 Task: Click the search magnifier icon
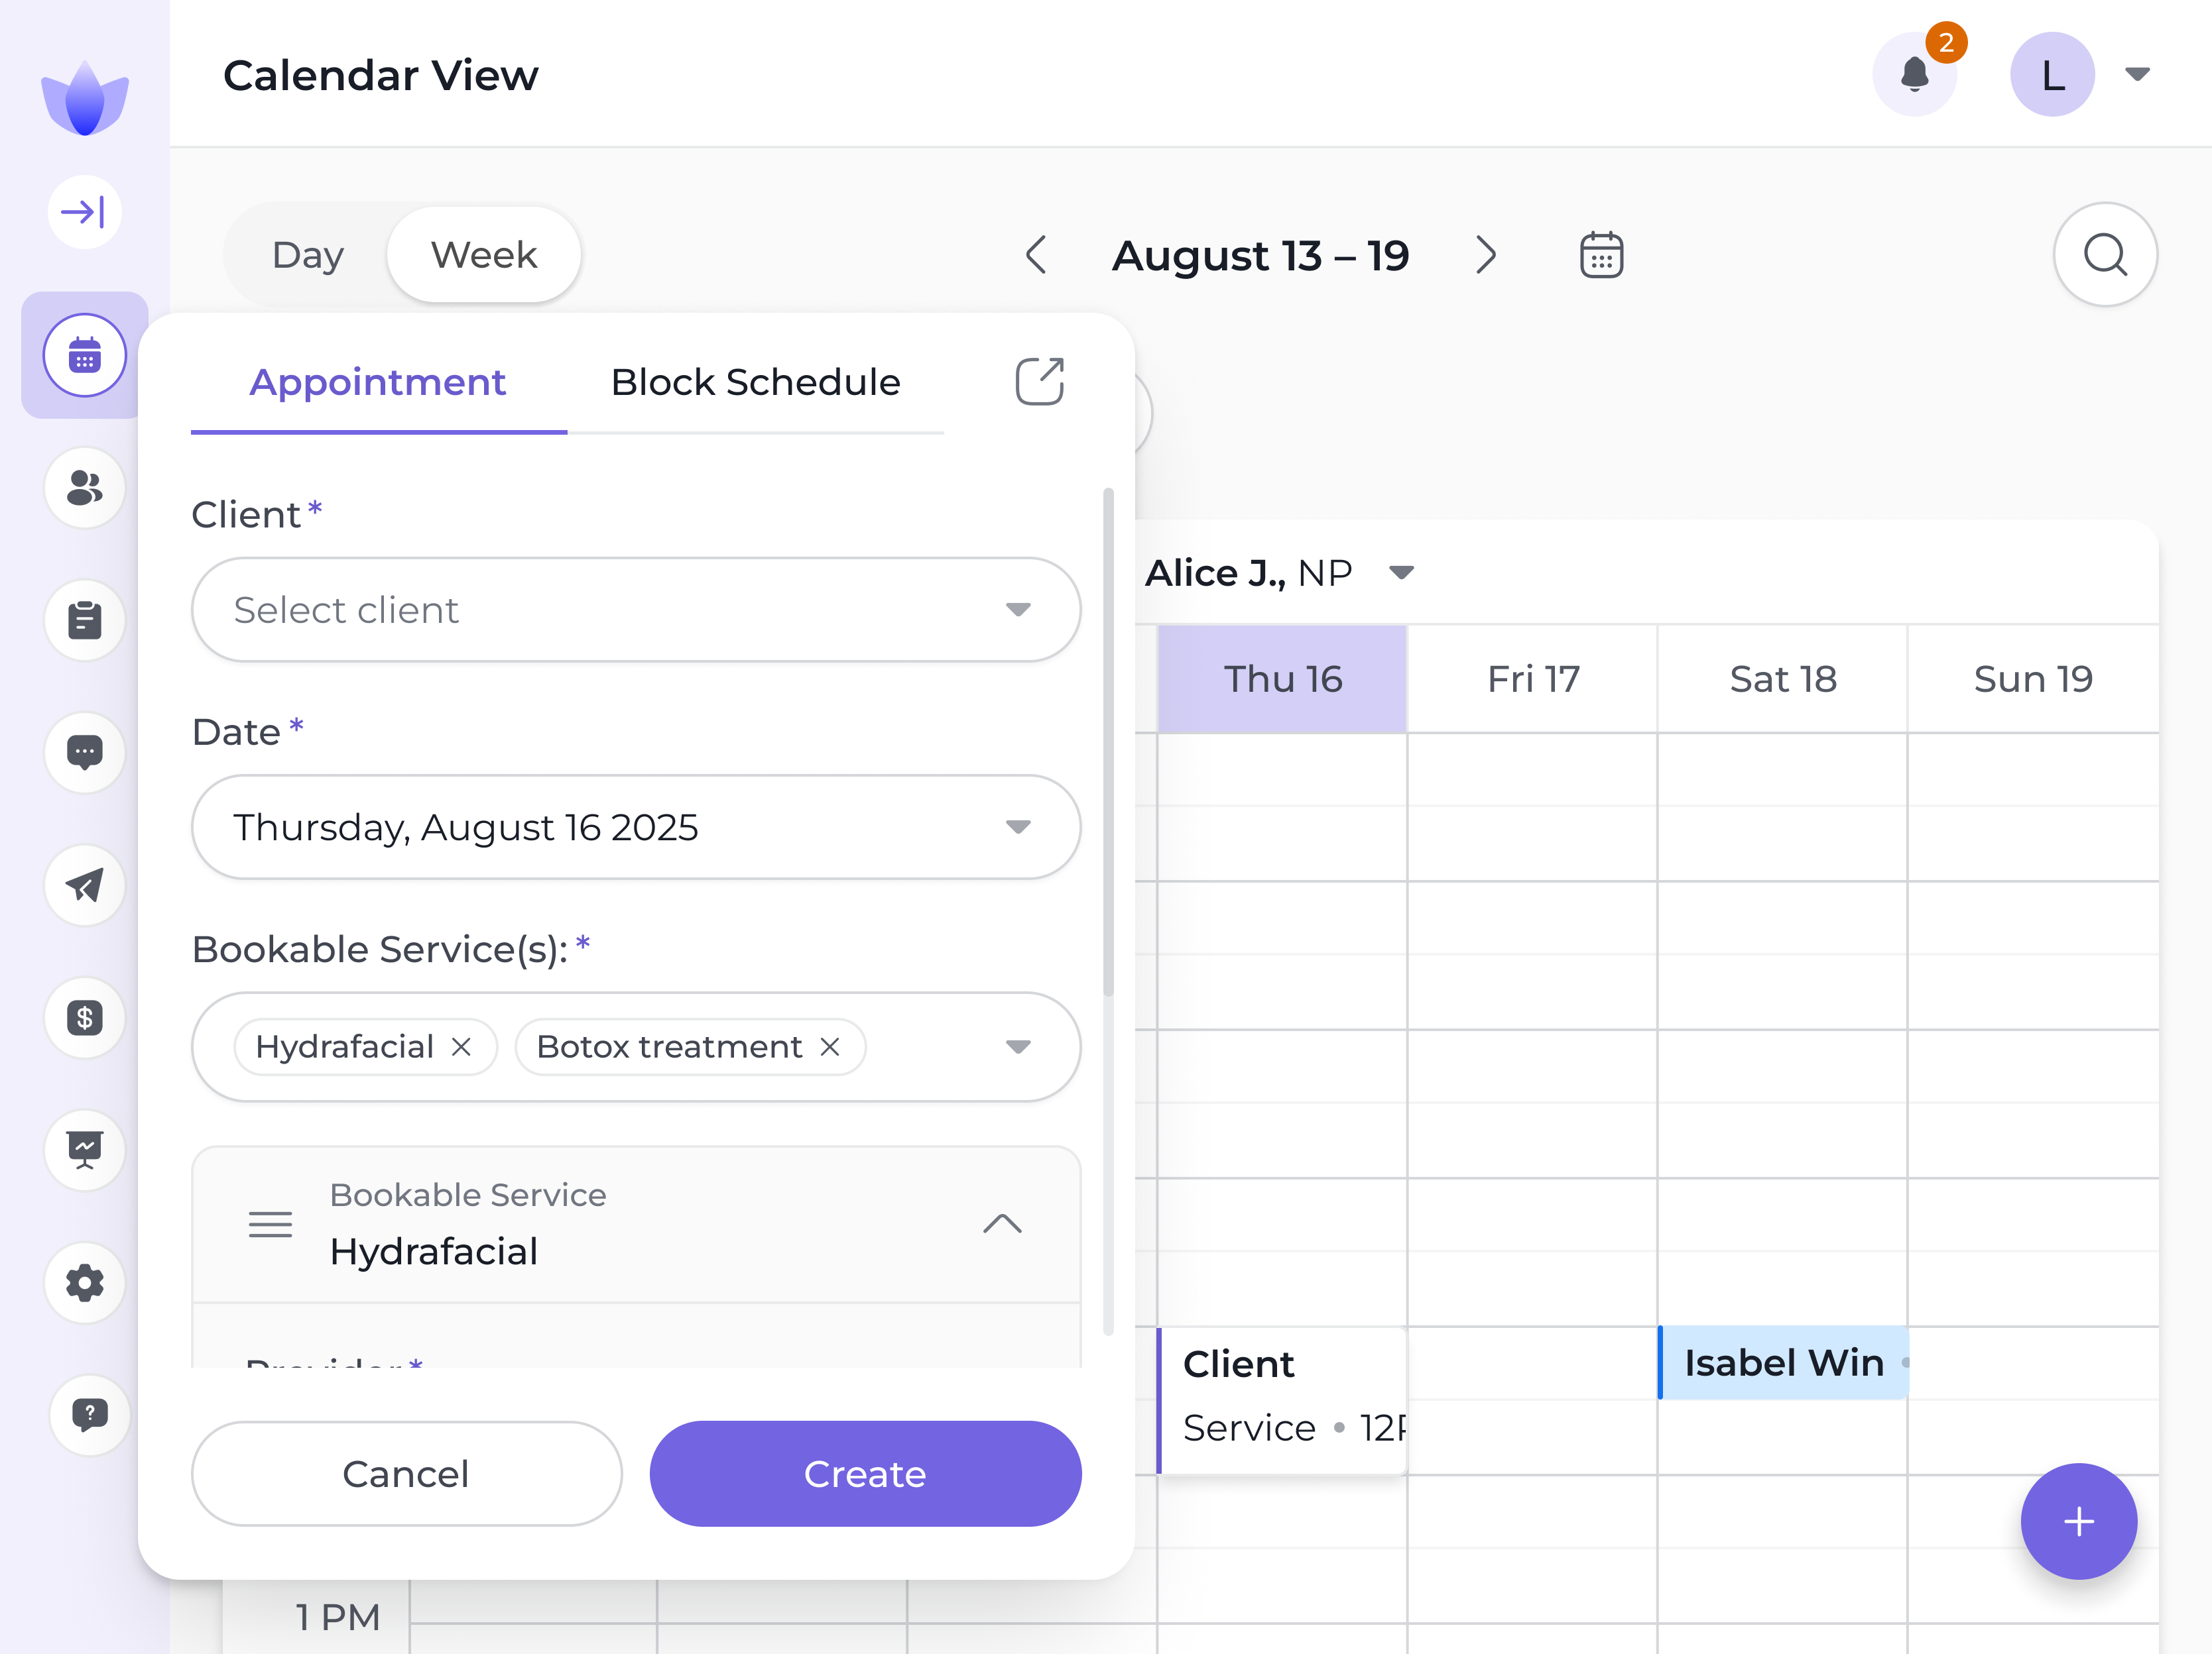tap(2105, 255)
